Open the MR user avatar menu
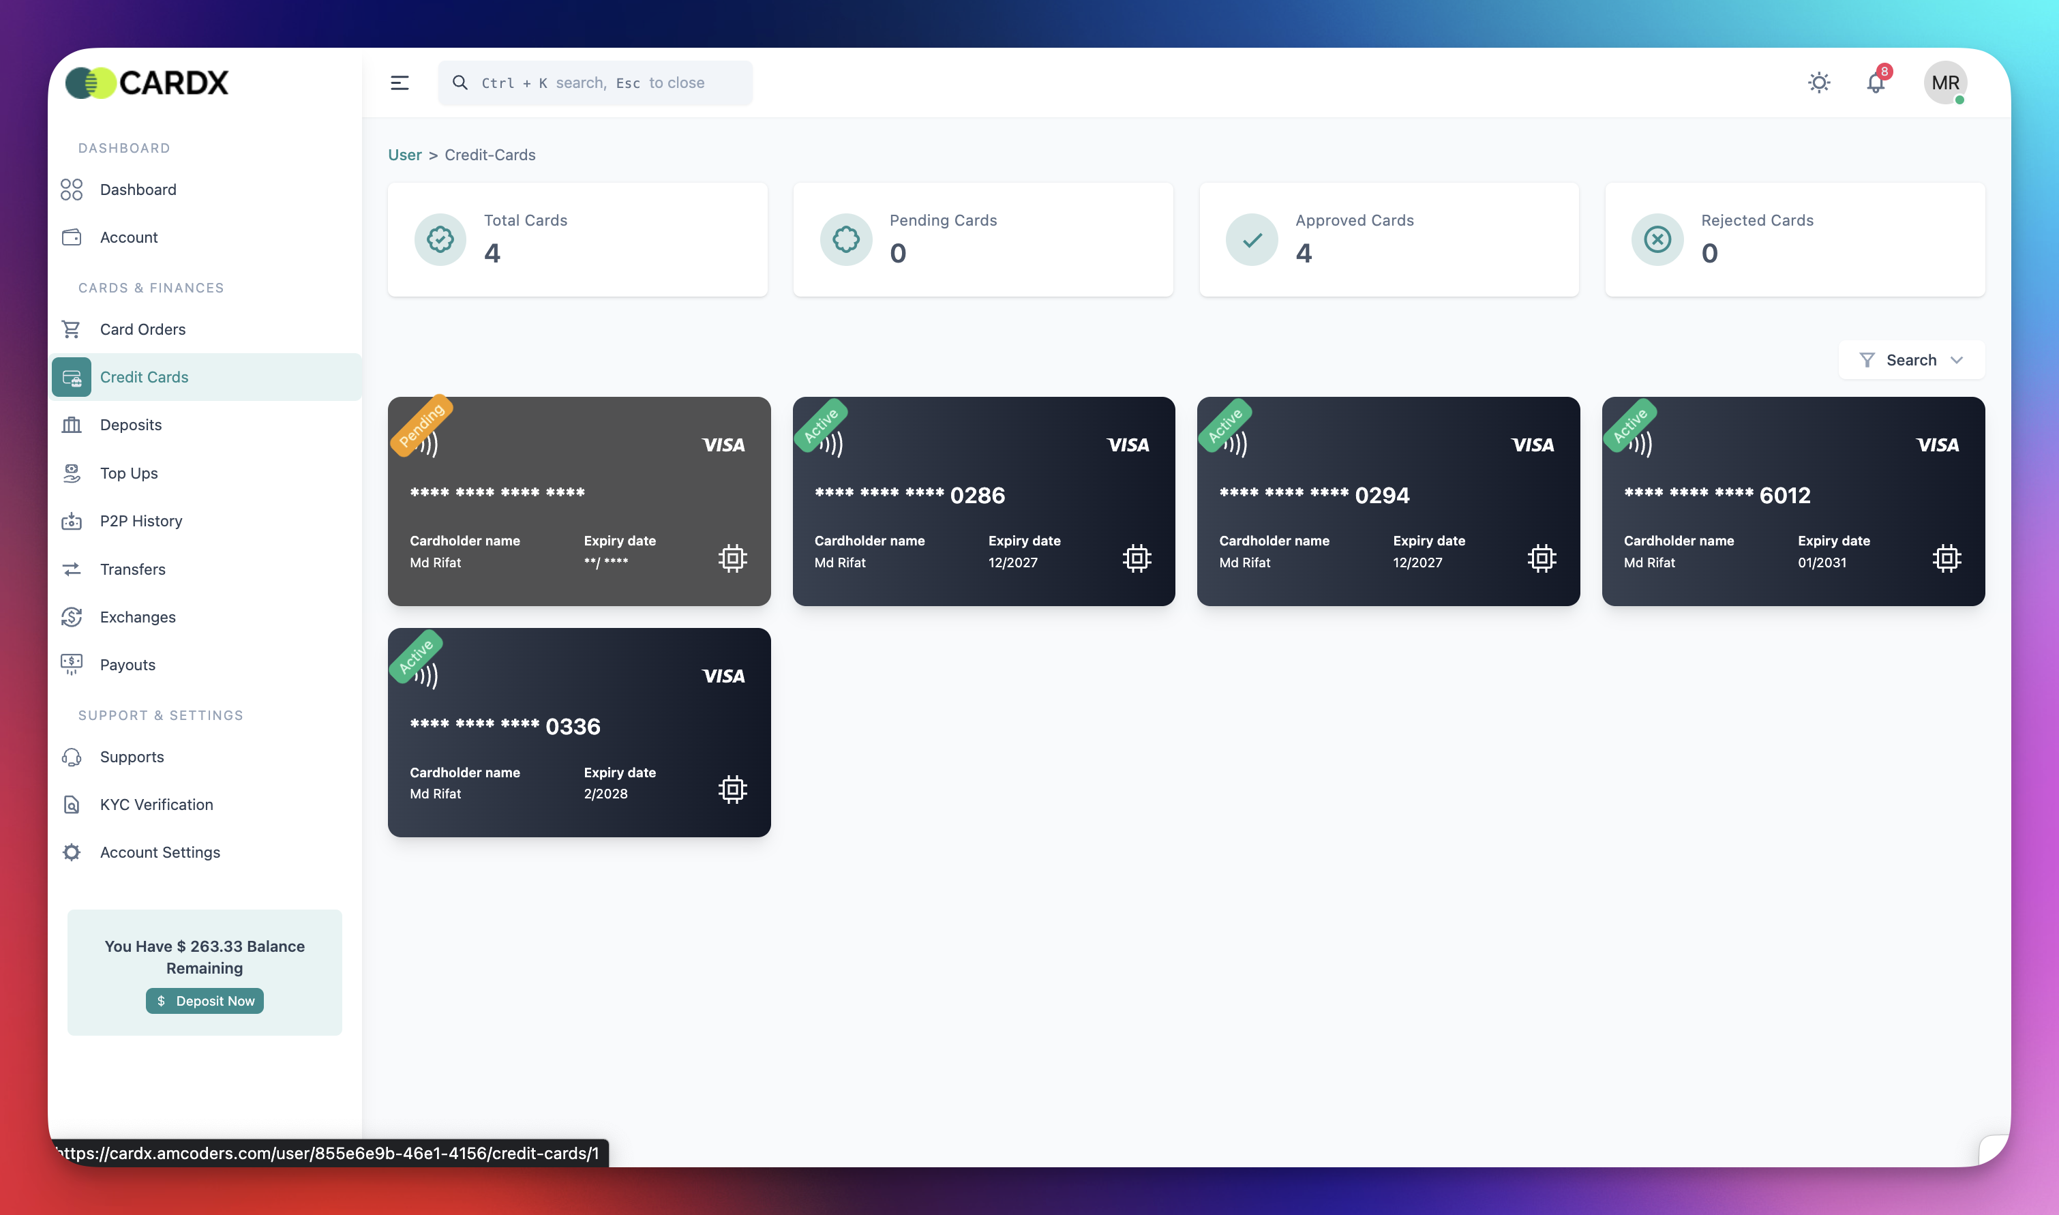2059x1215 pixels. pyautogui.click(x=1944, y=82)
